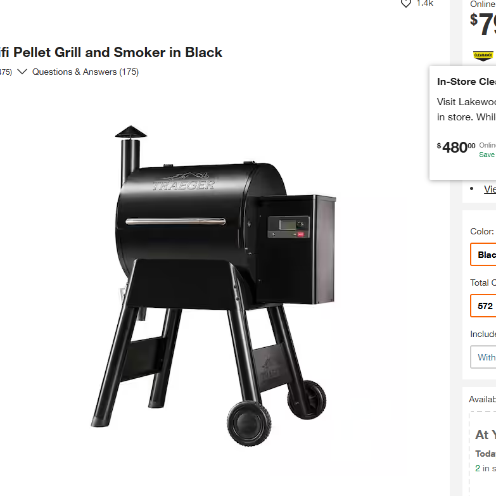This screenshot has width=496, height=496.
Task: Click the $480.00 clearance price
Action: click(455, 148)
